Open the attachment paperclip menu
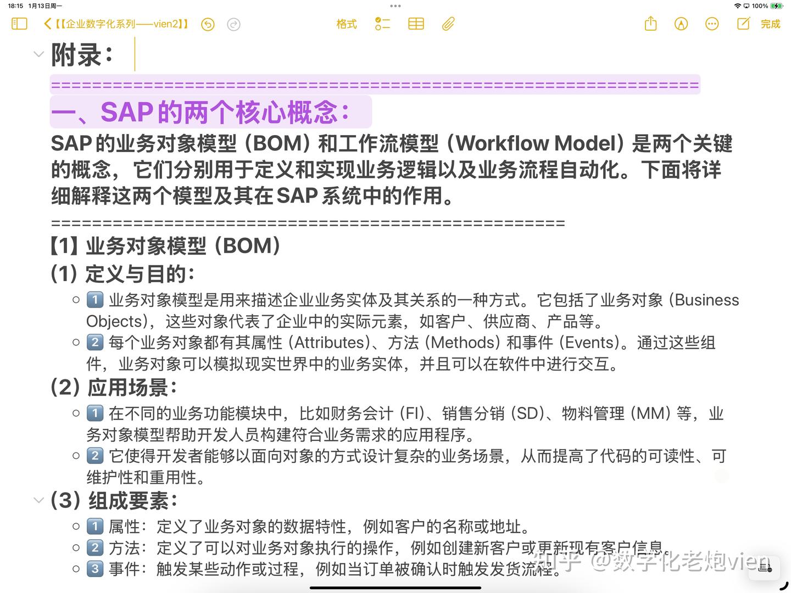 click(448, 24)
